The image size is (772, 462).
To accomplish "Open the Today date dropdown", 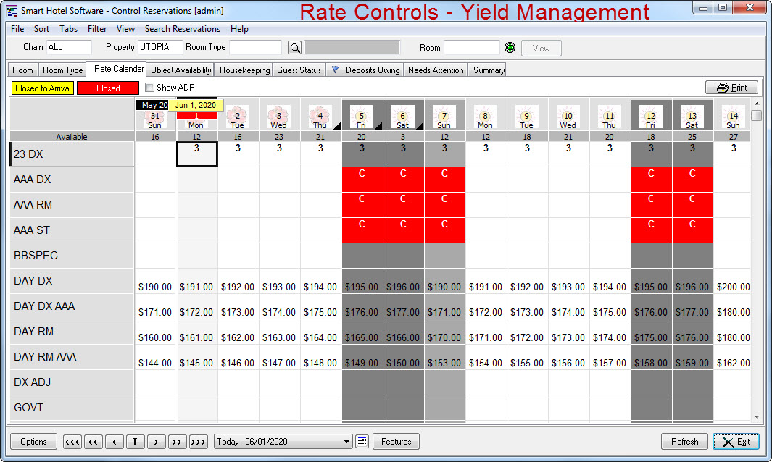I will (348, 441).
